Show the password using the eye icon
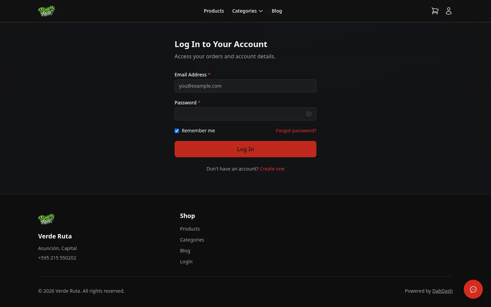 coord(309,114)
